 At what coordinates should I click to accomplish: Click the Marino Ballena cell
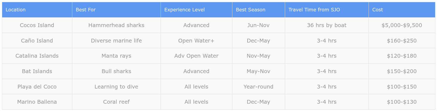click(x=37, y=102)
